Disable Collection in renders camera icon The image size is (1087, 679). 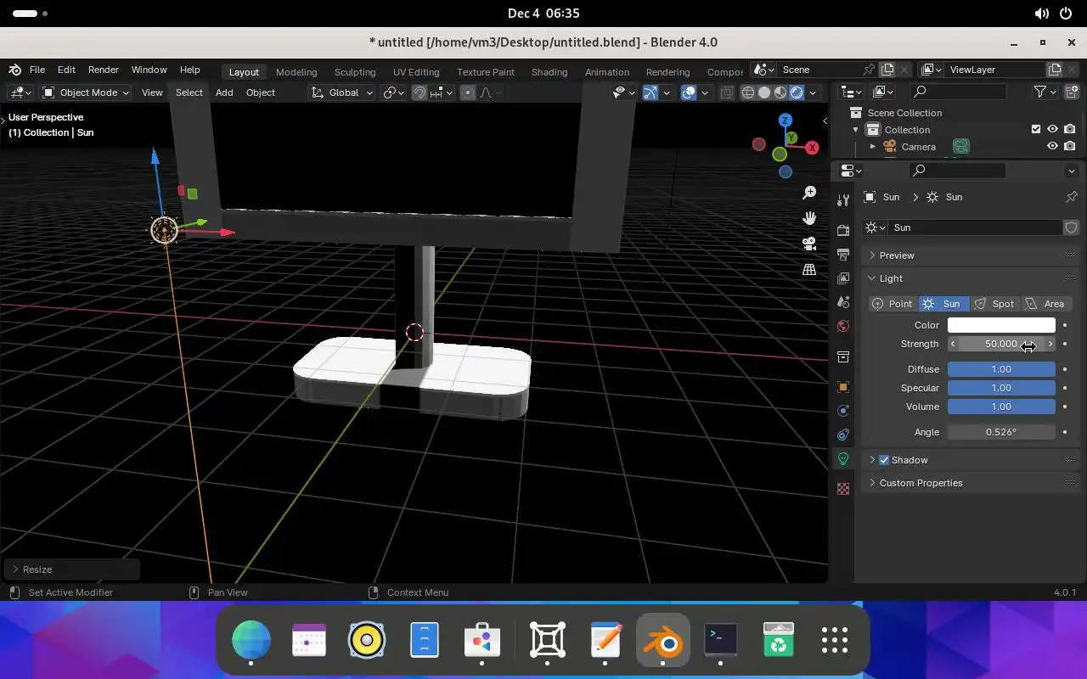[x=1069, y=129]
